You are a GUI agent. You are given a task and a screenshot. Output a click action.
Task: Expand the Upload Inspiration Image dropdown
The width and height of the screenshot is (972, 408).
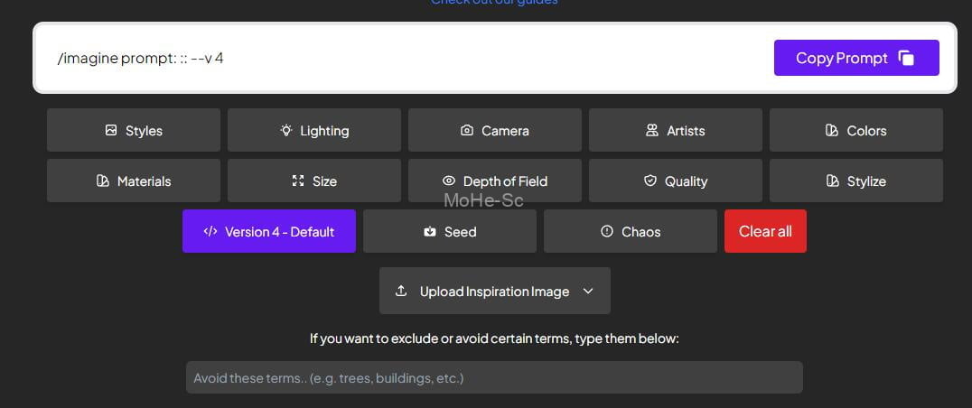pos(493,292)
